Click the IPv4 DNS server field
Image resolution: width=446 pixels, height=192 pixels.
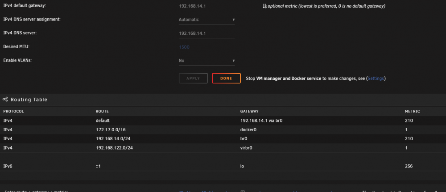click(x=207, y=33)
